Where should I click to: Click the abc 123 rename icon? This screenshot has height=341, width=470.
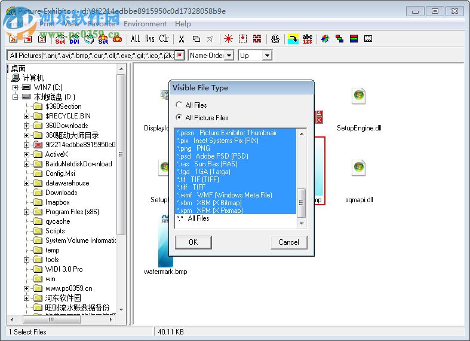pyautogui.click(x=308, y=39)
